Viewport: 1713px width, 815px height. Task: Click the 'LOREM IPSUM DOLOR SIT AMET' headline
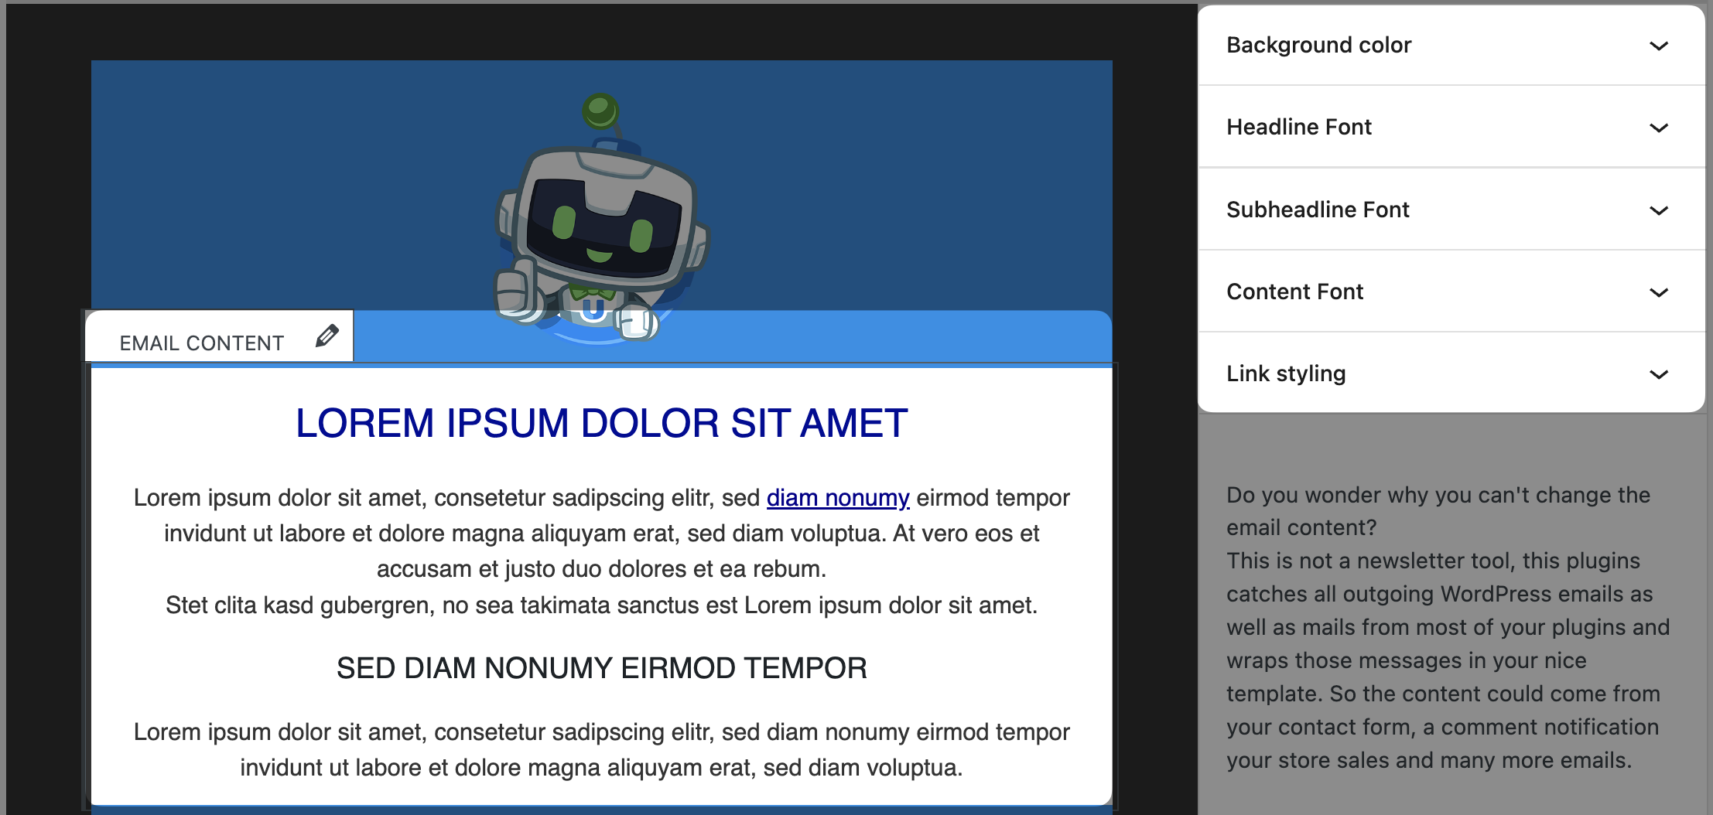pos(601,424)
